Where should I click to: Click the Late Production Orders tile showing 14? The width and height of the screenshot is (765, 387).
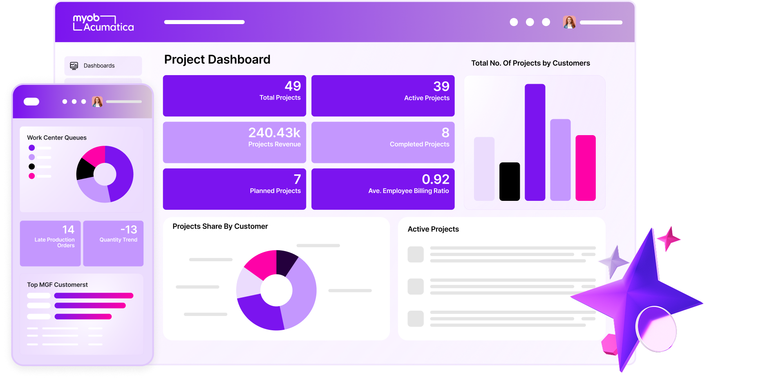coord(50,243)
